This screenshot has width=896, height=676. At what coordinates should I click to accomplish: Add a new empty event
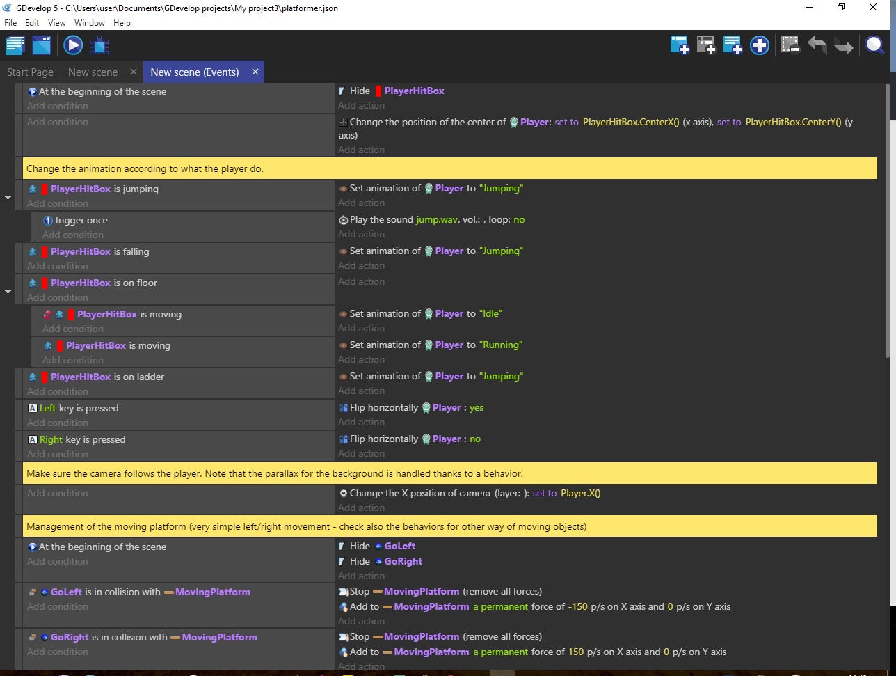680,45
